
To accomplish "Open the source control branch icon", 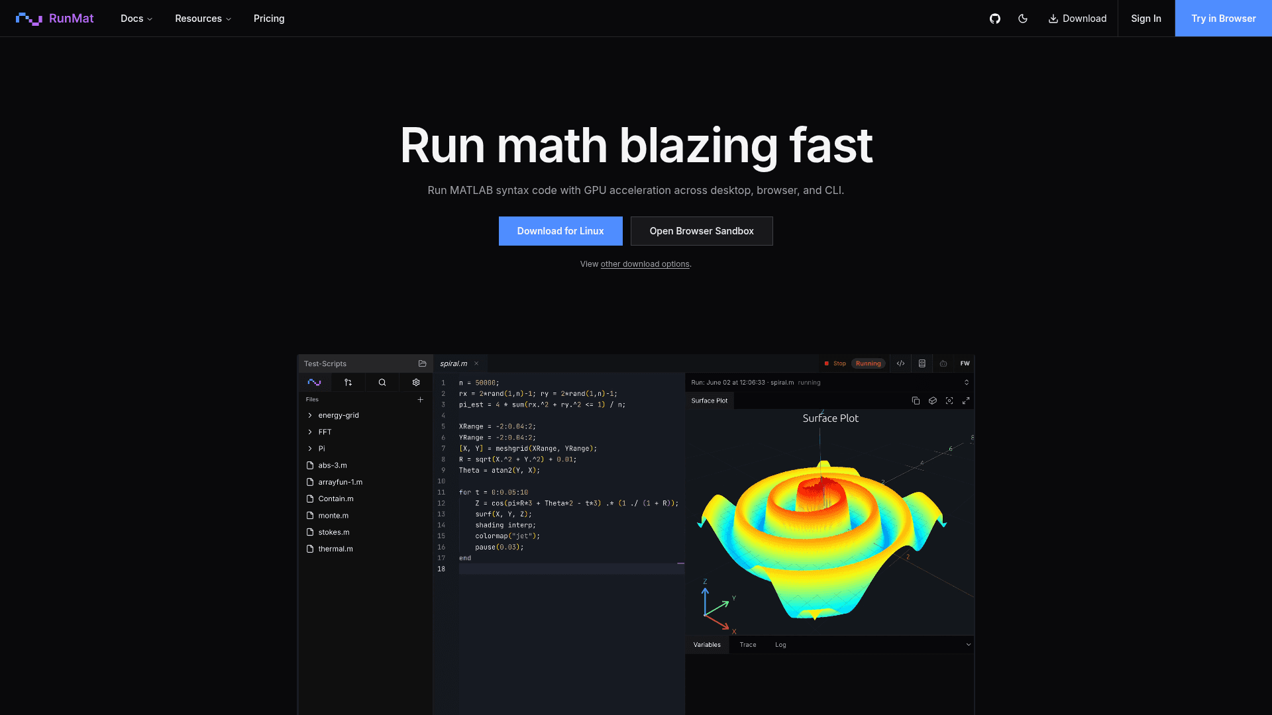I will [348, 382].
